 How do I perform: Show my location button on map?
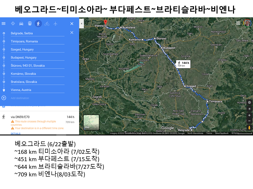tap(249, 109)
